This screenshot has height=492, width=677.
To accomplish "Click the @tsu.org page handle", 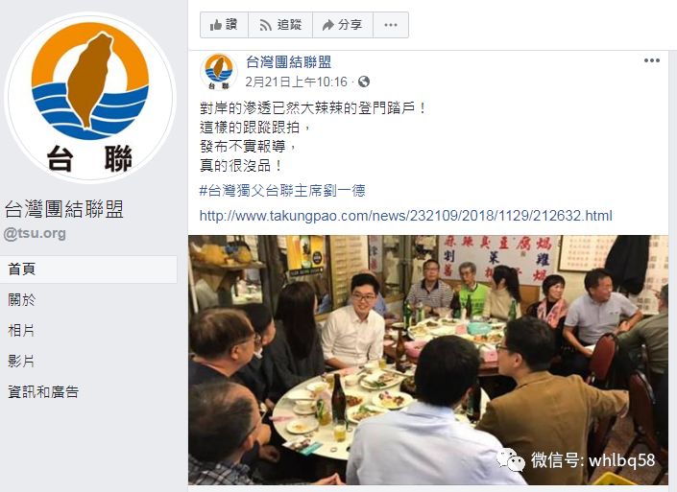I will 35,233.
